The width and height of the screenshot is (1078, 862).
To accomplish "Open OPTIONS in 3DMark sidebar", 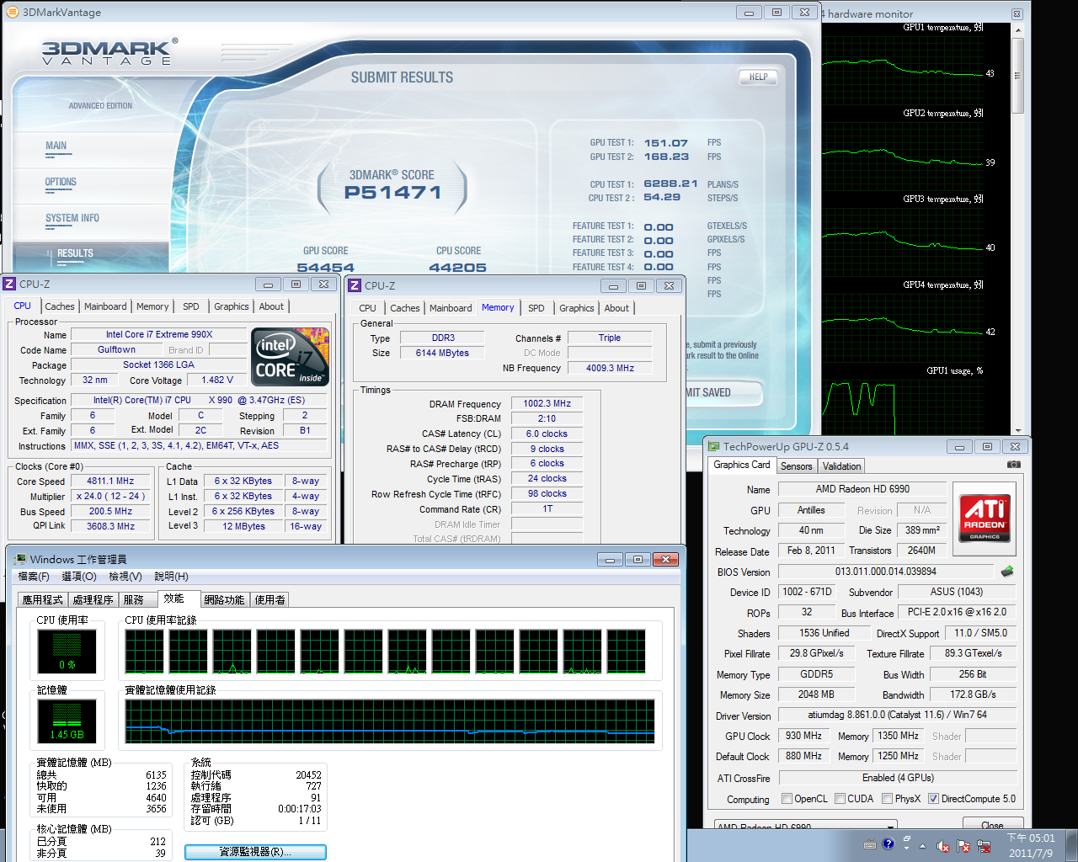I will point(61,182).
